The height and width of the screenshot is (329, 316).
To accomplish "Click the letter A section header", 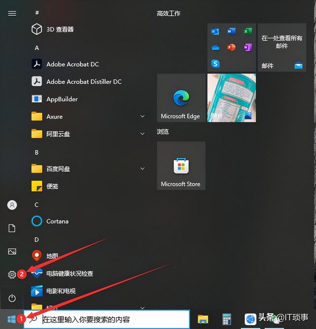I will coord(37,48).
